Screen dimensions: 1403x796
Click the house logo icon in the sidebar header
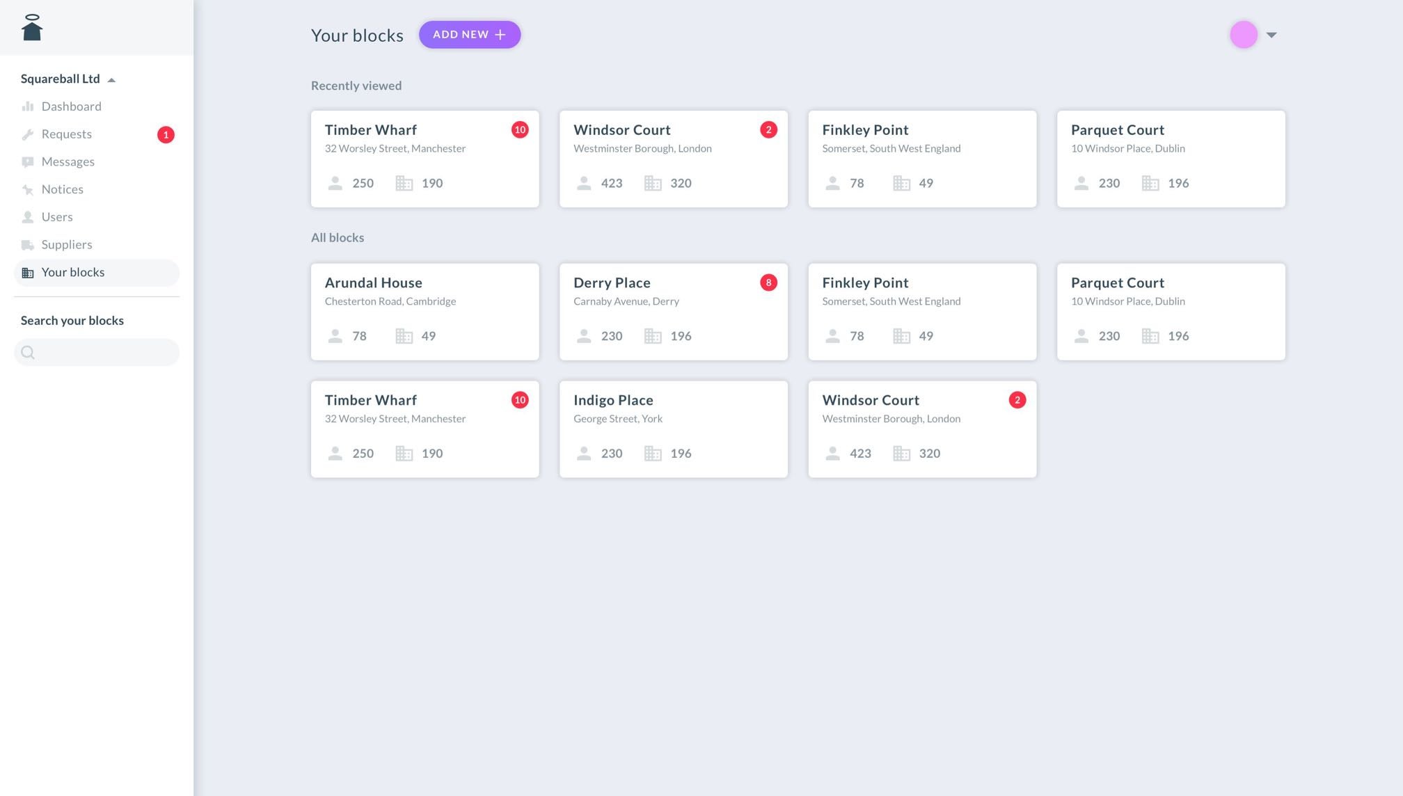point(32,28)
